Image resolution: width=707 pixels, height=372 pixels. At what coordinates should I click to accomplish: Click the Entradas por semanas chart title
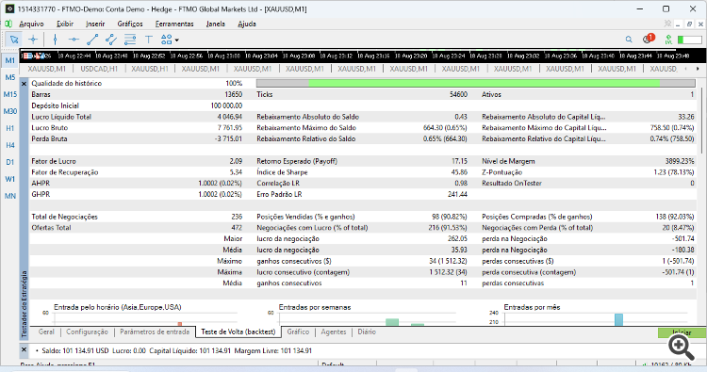coord(315,307)
